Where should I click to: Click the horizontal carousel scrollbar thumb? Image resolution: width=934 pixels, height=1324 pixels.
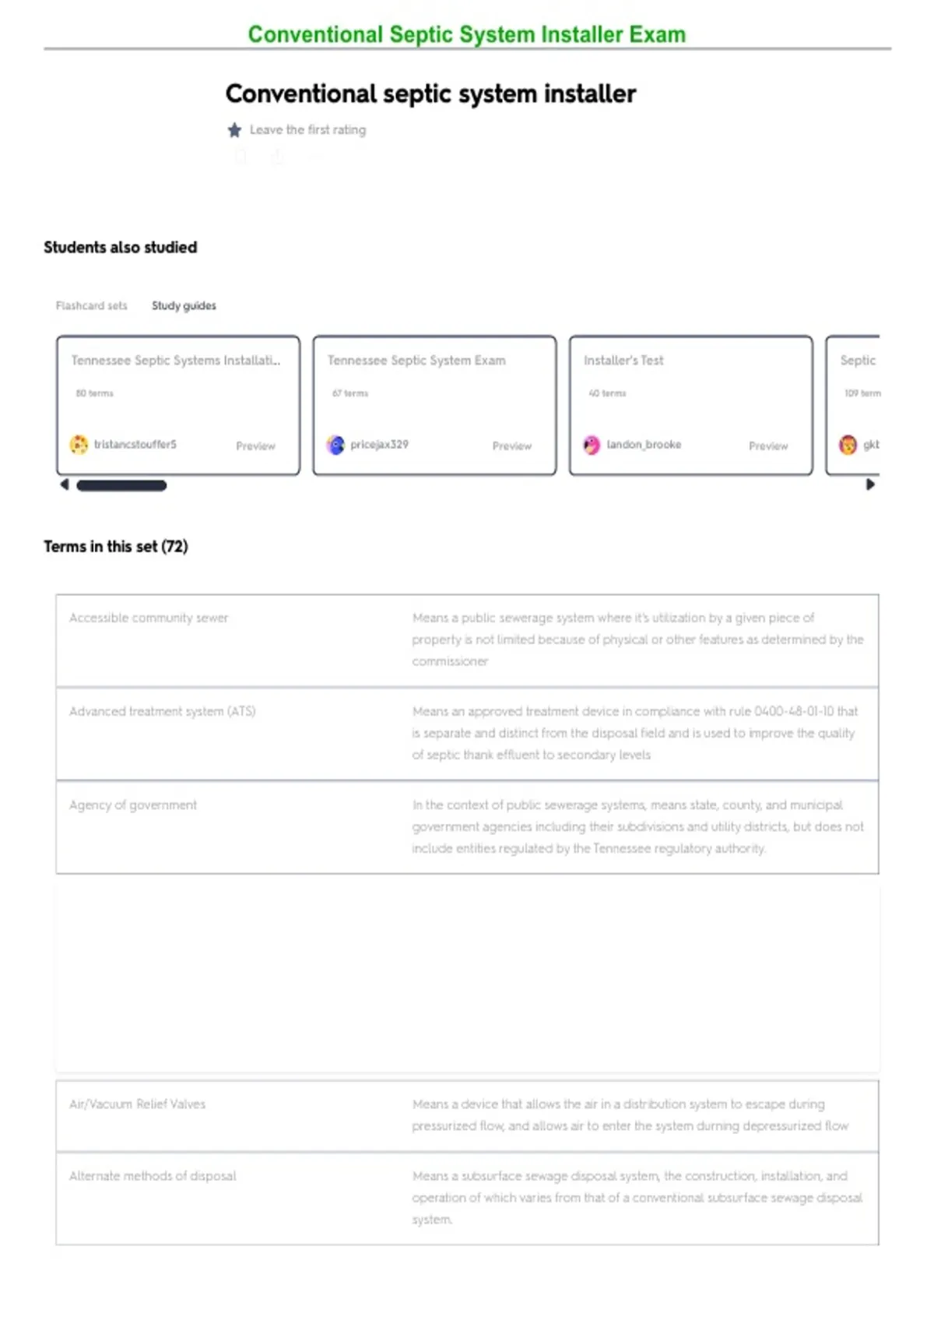(121, 485)
